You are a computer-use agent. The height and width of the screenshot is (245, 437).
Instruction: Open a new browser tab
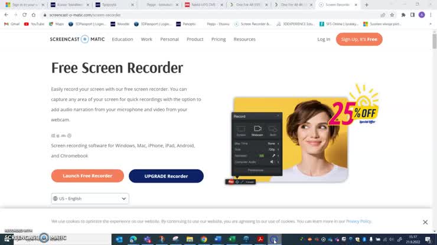click(367, 5)
